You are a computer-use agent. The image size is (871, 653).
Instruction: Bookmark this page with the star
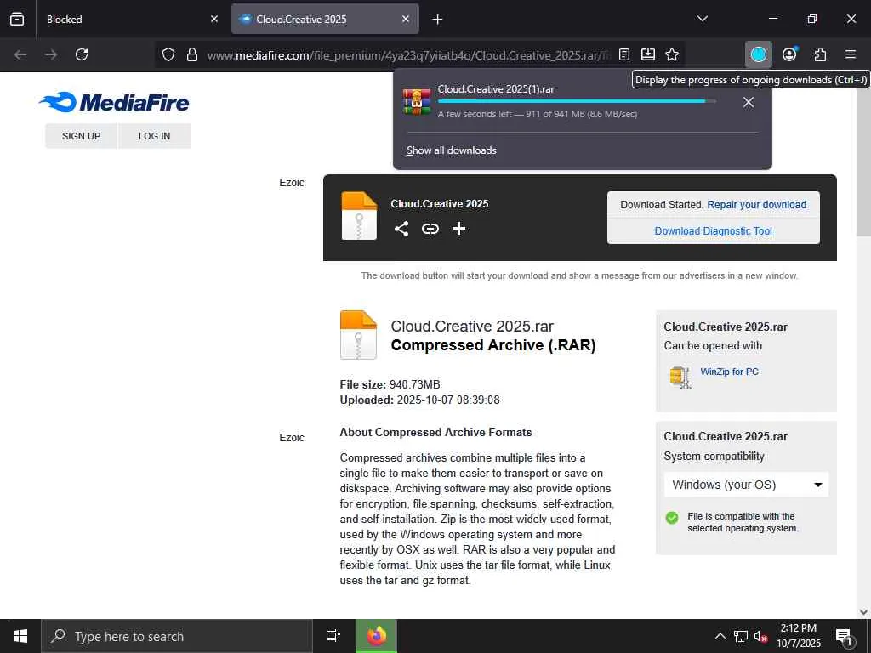(x=672, y=54)
